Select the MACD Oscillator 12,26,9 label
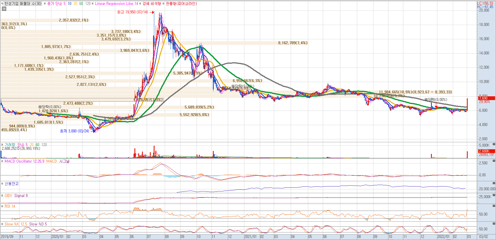This screenshot has height=240, width=496. [x=24, y=161]
